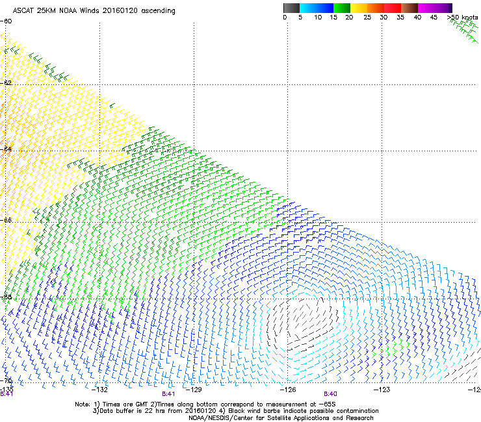Click the -70 latitude axis label
The image size is (481, 422).
6,381
